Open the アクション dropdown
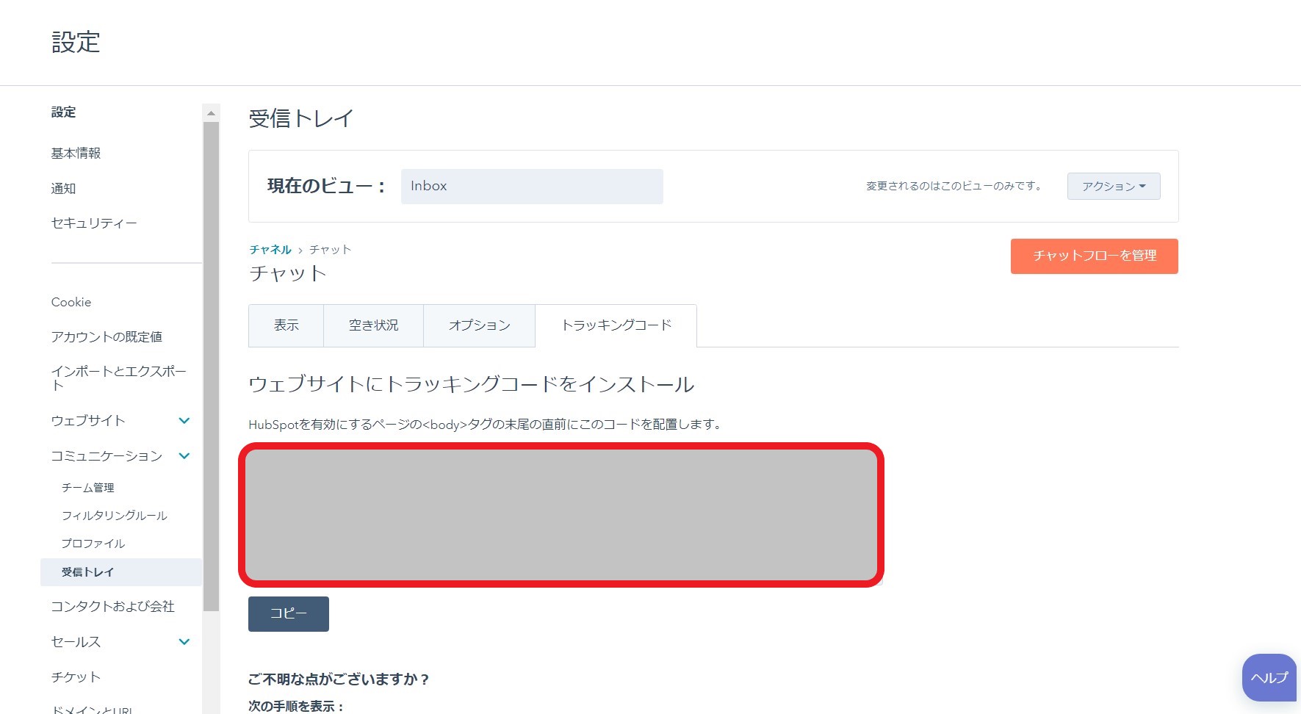The image size is (1301, 714). [x=1114, y=186]
